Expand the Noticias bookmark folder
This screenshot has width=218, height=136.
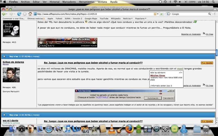128,18
